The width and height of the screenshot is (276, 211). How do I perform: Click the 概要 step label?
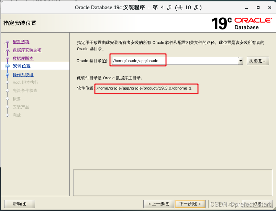pos(17,99)
